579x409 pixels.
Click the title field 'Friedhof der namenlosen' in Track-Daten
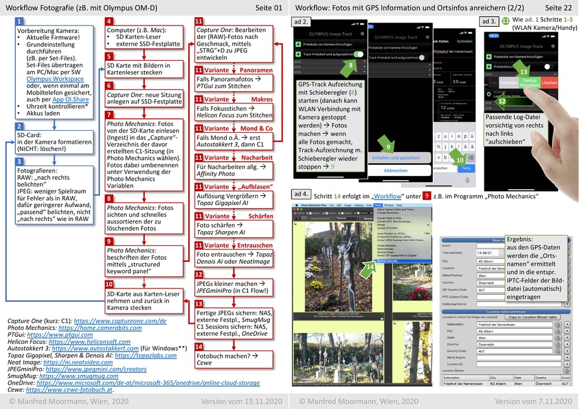455,52
